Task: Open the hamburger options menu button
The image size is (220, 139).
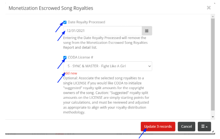Action: coord(204,127)
